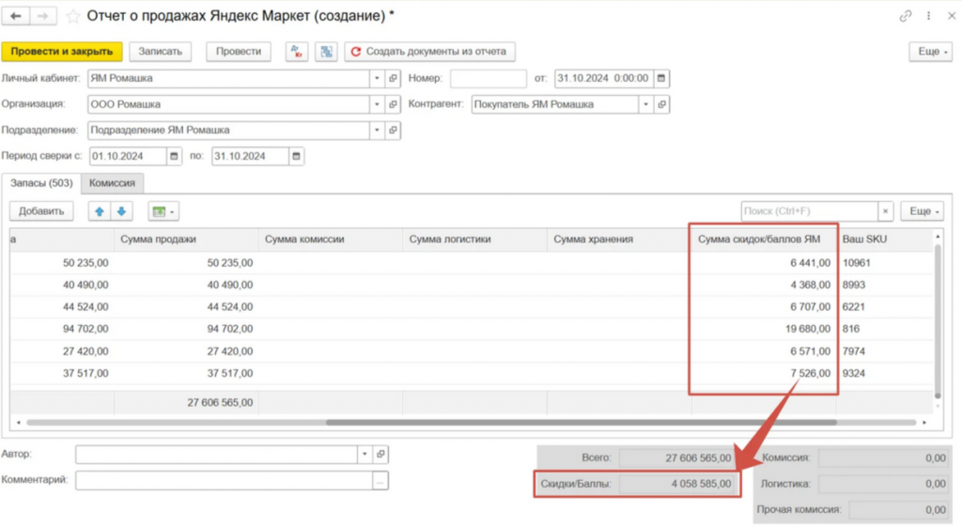The width and height of the screenshot is (962, 527).
Task: Add the document to favorites with the star
Action: (x=71, y=16)
